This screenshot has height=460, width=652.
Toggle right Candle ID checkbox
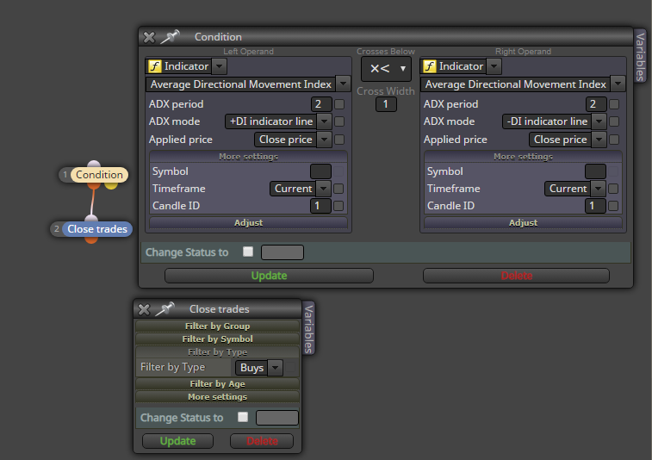tap(613, 206)
